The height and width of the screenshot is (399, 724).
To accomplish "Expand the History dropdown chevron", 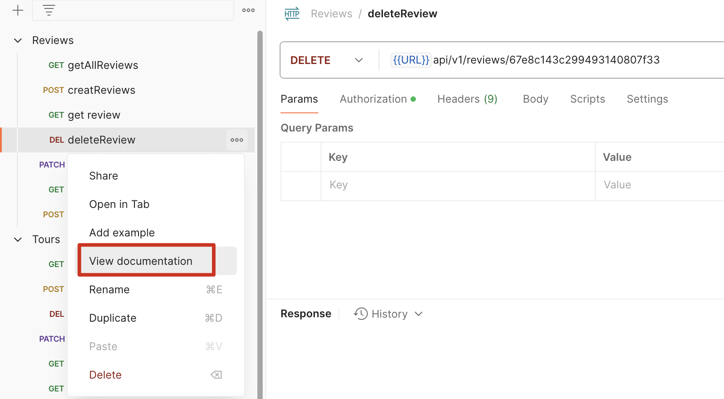I will coord(419,314).
